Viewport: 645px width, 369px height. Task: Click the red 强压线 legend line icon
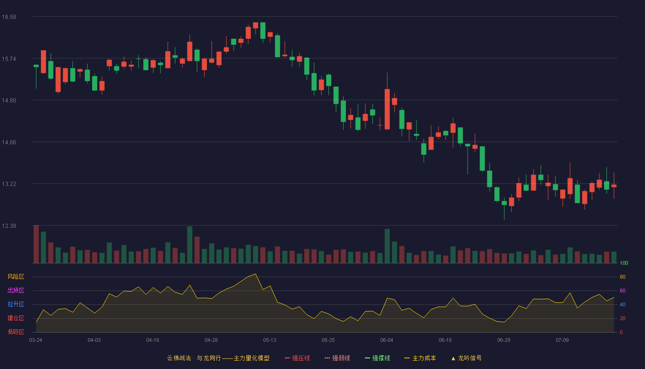287,358
